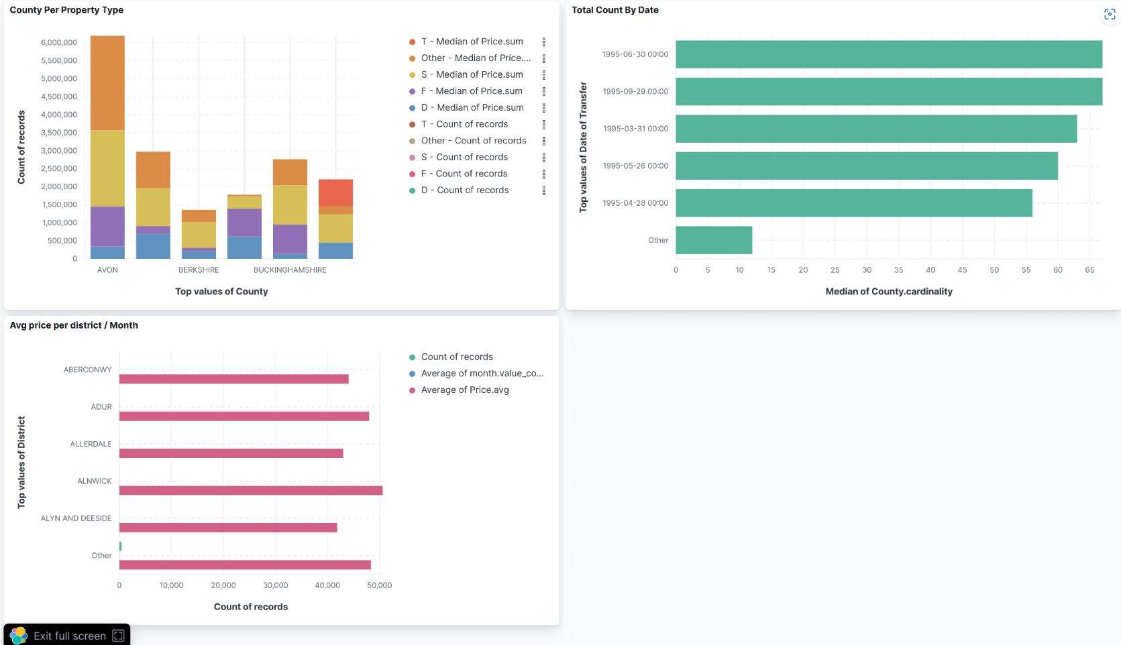Click the 1995-06-30 00:00 green bar

889,54
